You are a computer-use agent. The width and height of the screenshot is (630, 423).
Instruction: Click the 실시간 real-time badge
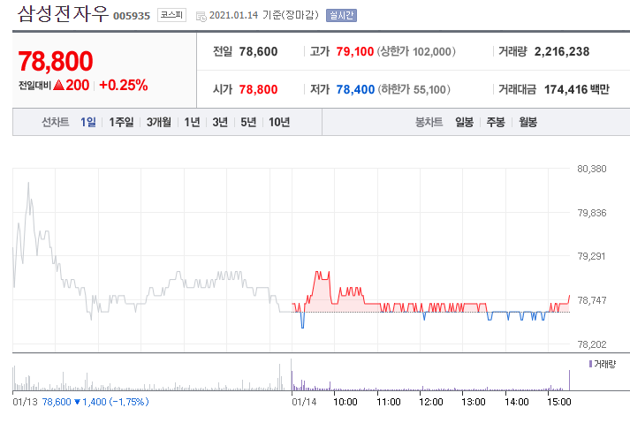coord(341,15)
